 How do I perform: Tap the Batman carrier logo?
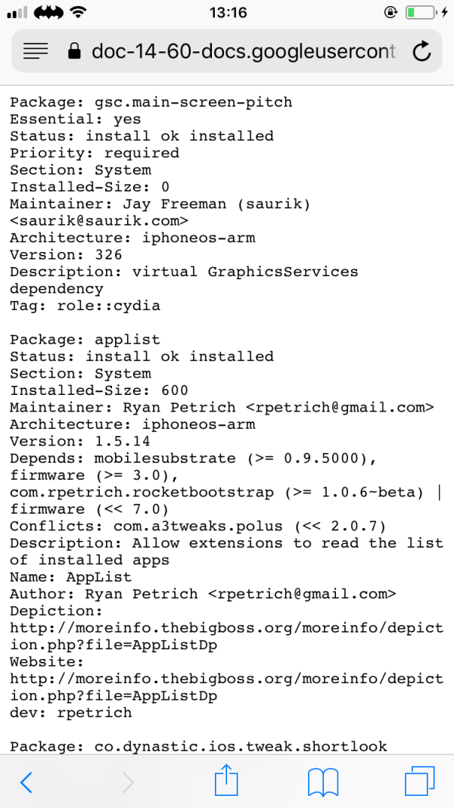[x=46, y=13]
